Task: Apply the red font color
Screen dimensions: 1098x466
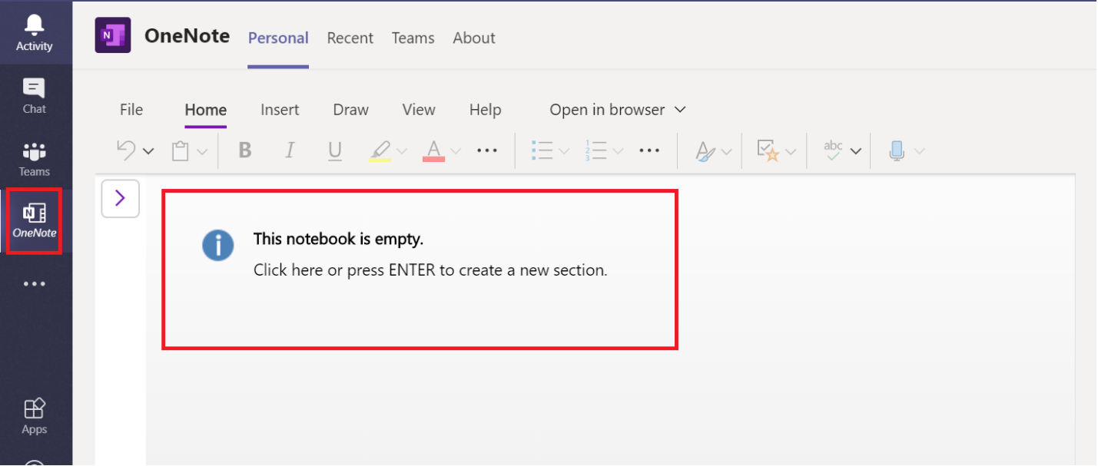Action: point(434,150)
